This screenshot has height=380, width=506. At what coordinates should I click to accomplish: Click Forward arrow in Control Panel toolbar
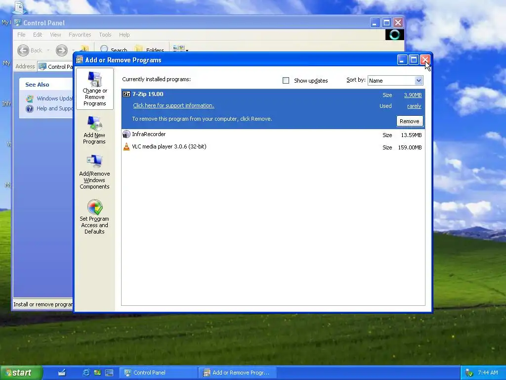click(62, 50)
